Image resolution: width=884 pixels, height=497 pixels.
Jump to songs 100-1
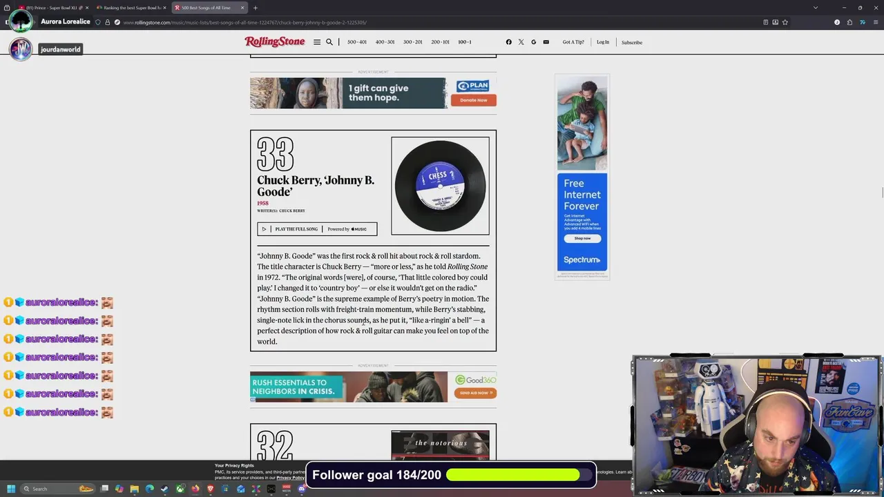pyautogui.click(x=465, y=42)
